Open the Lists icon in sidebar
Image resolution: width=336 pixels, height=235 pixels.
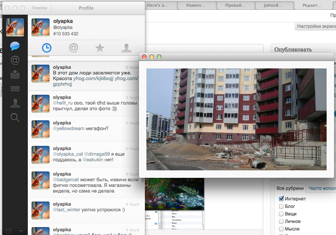(15, 89)
